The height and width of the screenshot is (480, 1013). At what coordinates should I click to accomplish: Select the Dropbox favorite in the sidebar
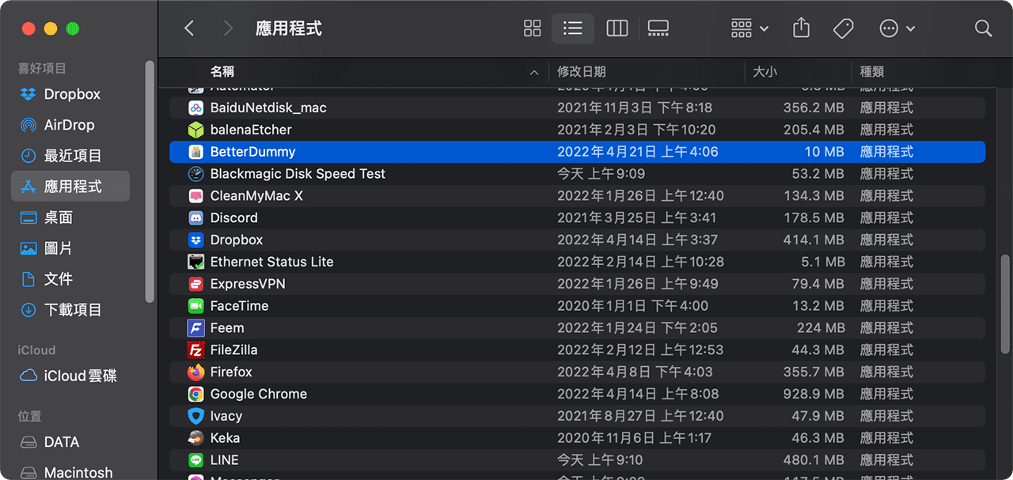click(x=71, y=94)
